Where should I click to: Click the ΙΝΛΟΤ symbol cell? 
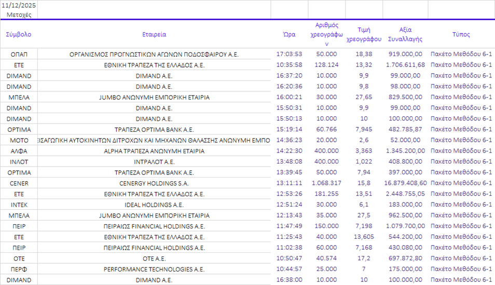(19, 162)
